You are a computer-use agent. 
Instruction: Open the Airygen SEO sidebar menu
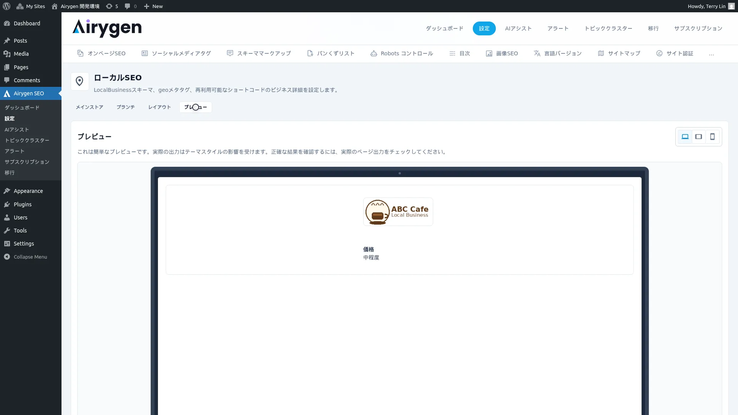point(31,93)
